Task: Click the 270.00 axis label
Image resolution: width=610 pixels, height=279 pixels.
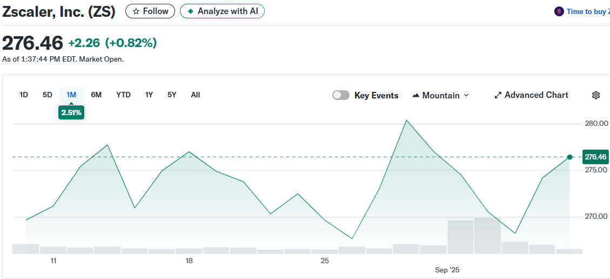Action: [x=596, y=216]
